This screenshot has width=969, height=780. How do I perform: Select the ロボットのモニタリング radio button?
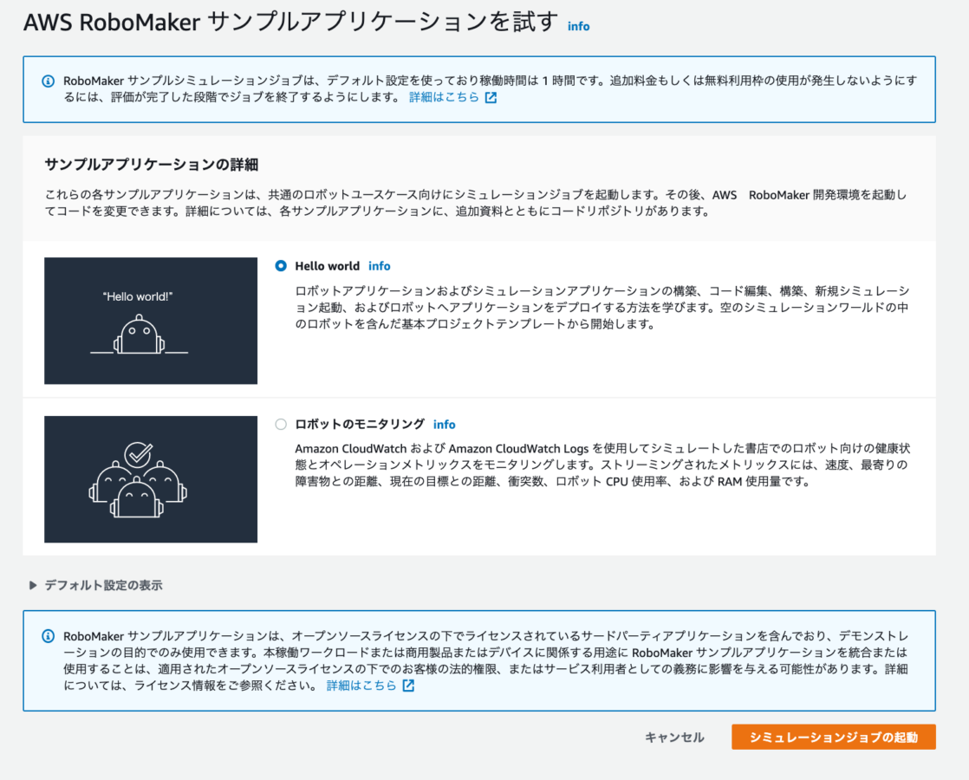coord(281,424)
